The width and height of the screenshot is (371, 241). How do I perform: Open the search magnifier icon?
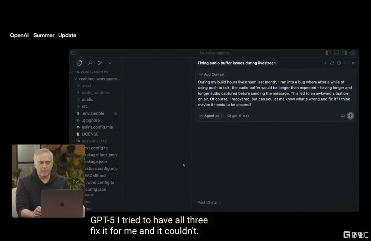coord(90,63)
